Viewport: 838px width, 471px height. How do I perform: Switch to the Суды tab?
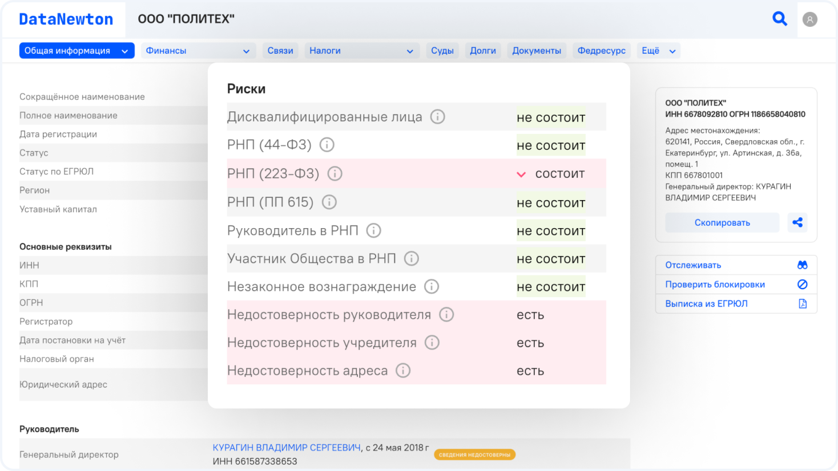(442, 51)
